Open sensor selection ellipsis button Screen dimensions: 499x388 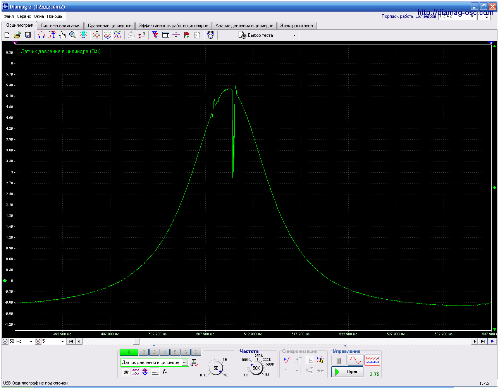(x=185, y=363)
